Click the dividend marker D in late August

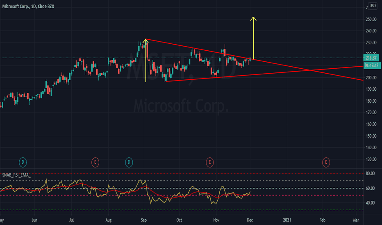coord(129,162)
